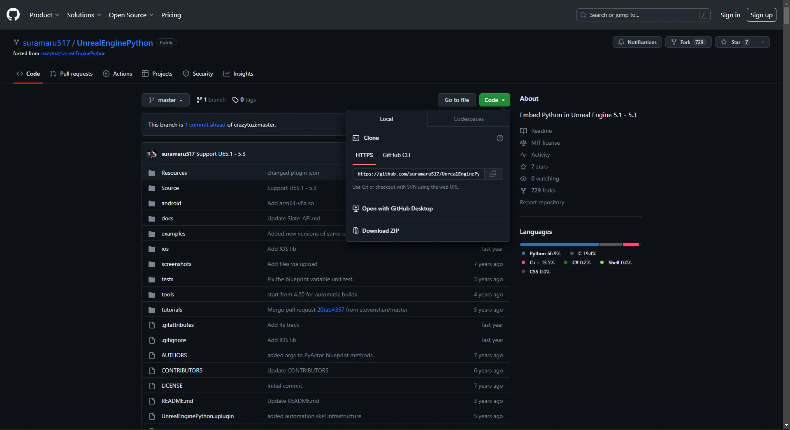Screen dimensions: 790x430
Task: Open the master branch selector
Action: (165, 100)
